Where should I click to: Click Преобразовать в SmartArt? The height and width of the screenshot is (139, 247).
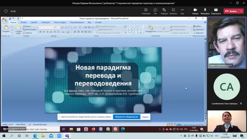coord(109,33)
